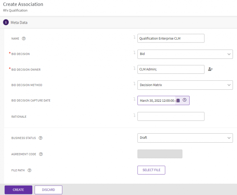Expand the Business Status dropdown

[229, 138]
